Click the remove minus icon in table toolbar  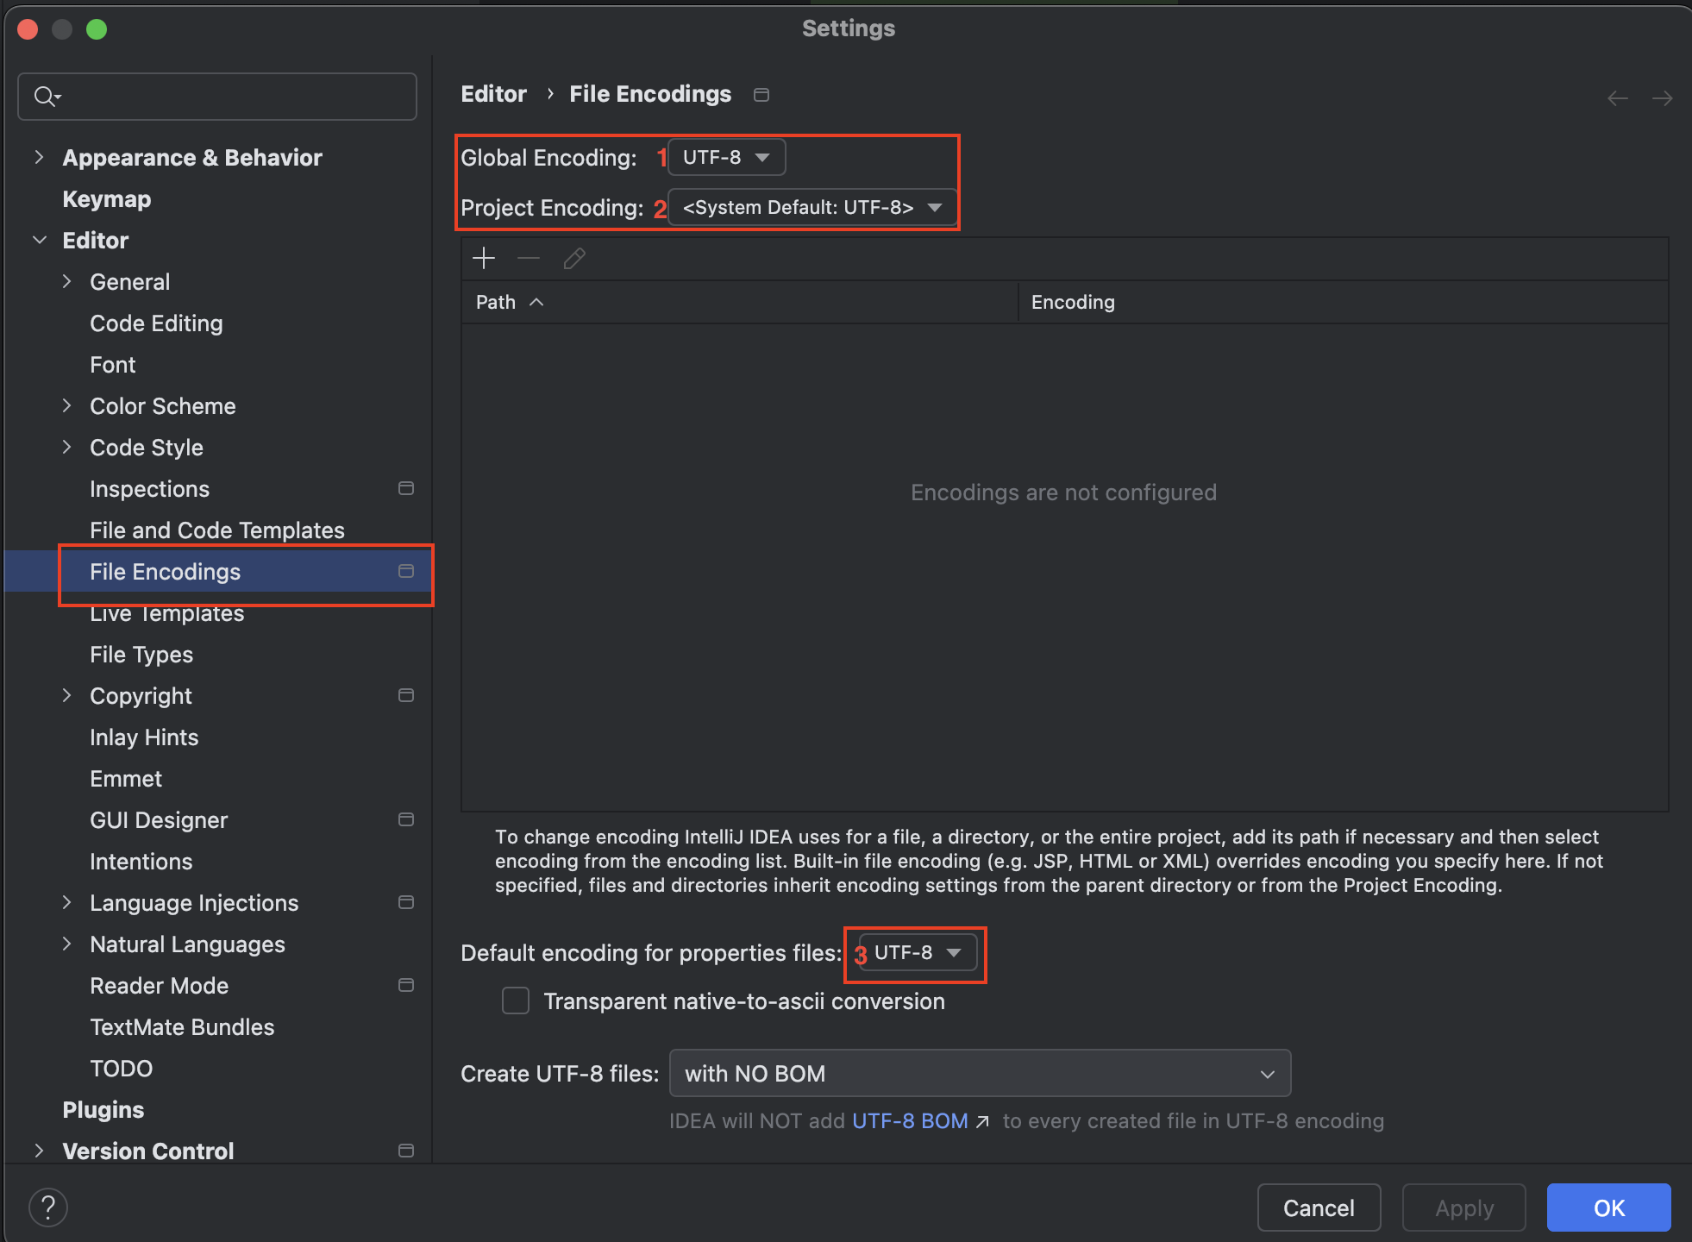point(529,258)
